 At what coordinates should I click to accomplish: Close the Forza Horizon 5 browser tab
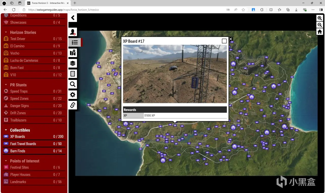(x=68, y=3)
